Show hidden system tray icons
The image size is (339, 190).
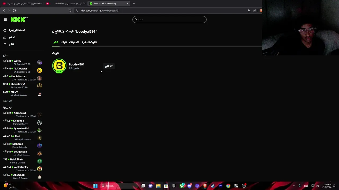(294, 186)
